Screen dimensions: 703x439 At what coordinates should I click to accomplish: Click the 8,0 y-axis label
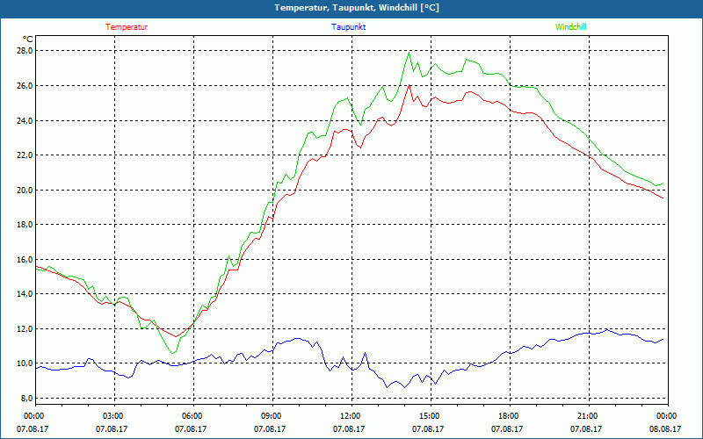coord(27,399)
